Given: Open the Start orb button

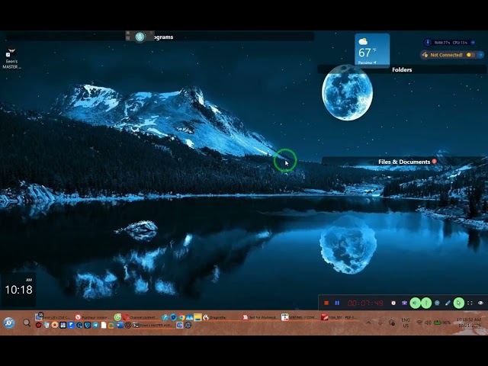Looking at the screenshot, I should pyautogui.click(x=9, y=323).
